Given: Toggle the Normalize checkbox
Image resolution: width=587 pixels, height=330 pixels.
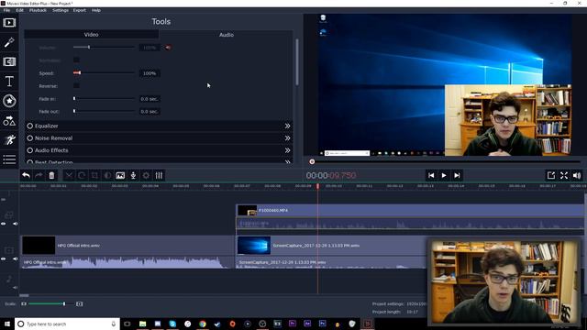Looking at the screenshot, I should 76,60.
